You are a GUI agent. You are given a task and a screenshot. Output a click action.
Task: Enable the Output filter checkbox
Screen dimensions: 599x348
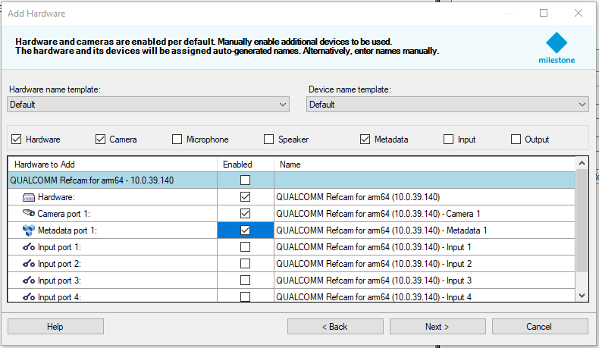point(516,140)
